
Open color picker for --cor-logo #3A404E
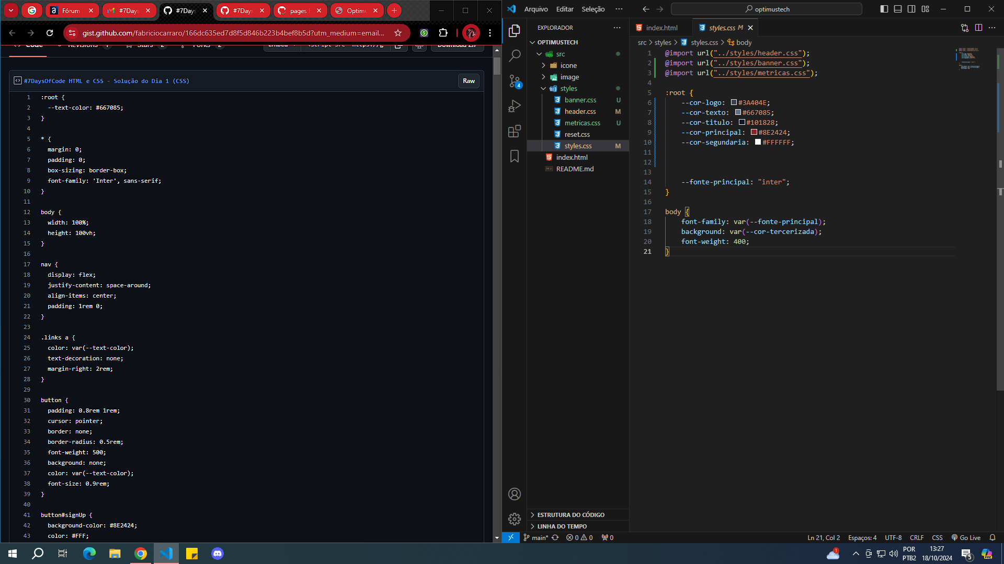tap(734, 102)
